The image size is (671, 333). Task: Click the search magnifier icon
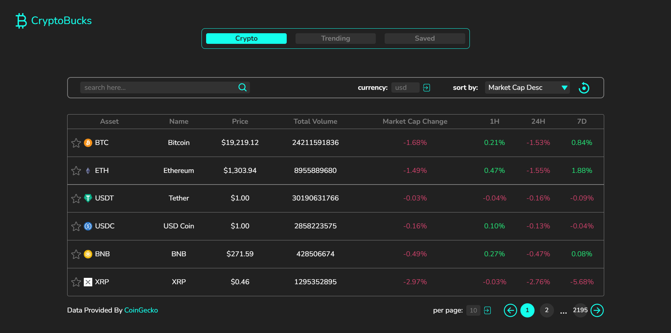click(x=242, y=87)
